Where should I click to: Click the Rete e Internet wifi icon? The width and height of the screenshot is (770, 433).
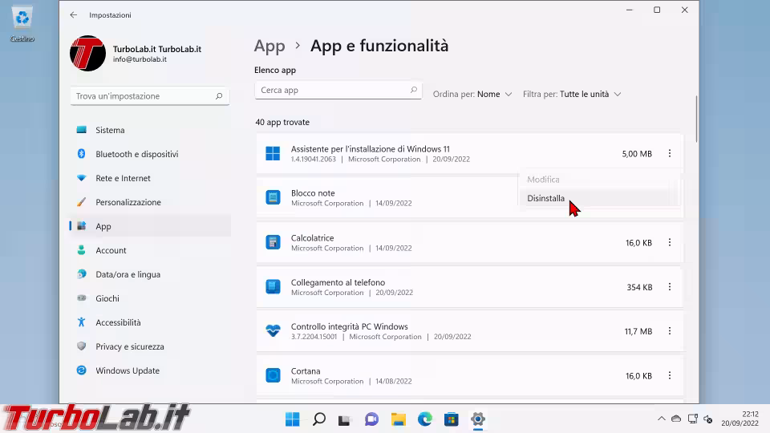tap(82, 178)
